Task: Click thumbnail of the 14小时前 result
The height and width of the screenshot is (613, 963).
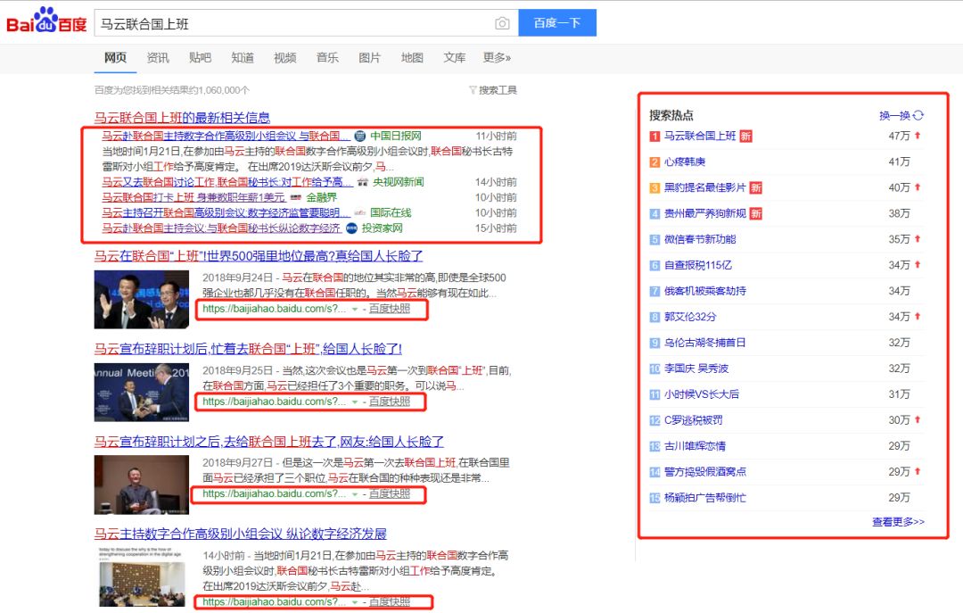Action: click(141, 576)
